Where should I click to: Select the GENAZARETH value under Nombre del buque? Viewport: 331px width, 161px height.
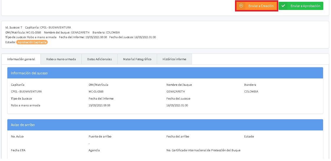pyautogui.click(x=176, y=92)
